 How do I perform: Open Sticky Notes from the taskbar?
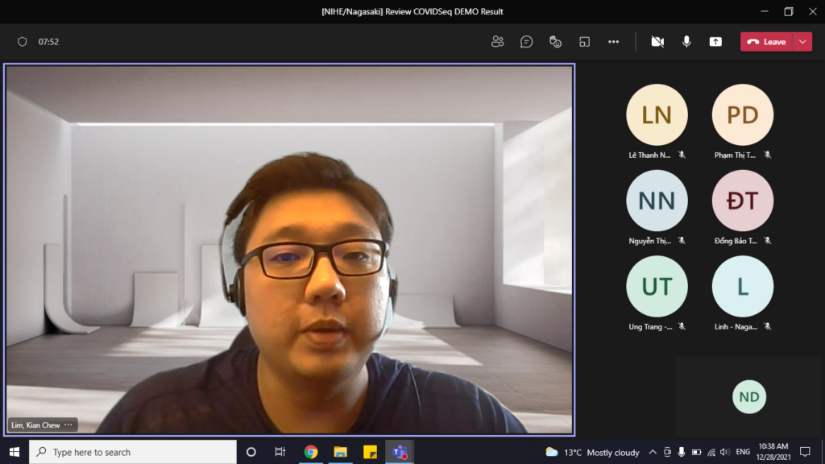(370, 452)
